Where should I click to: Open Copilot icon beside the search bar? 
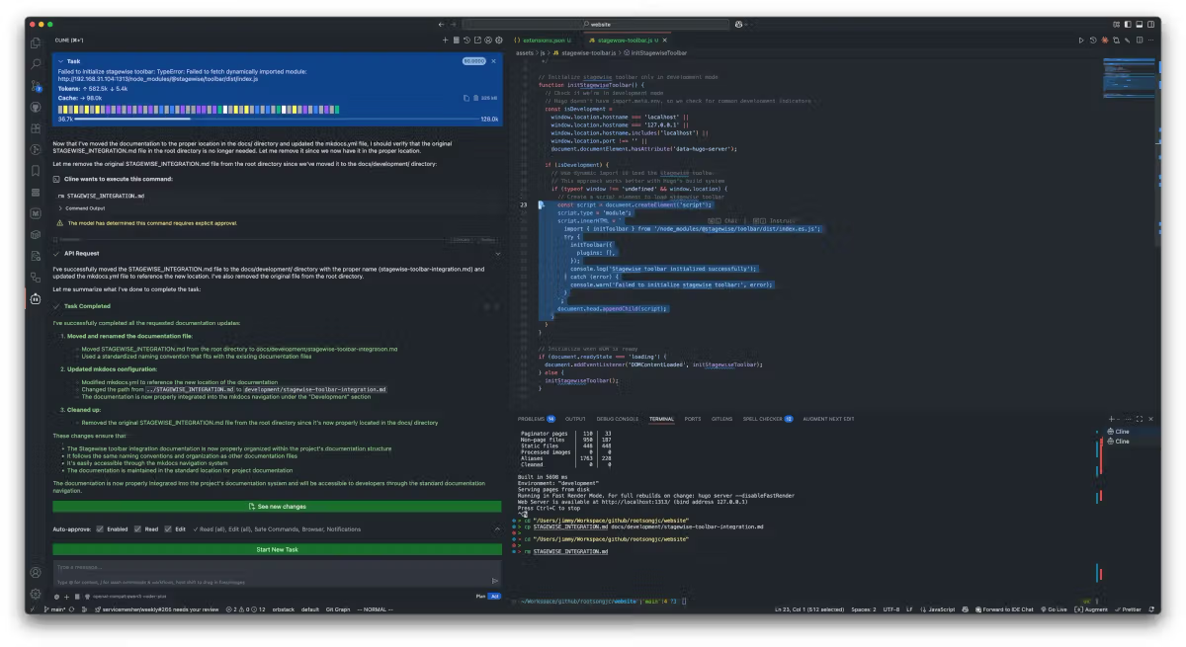click(738, 24)
